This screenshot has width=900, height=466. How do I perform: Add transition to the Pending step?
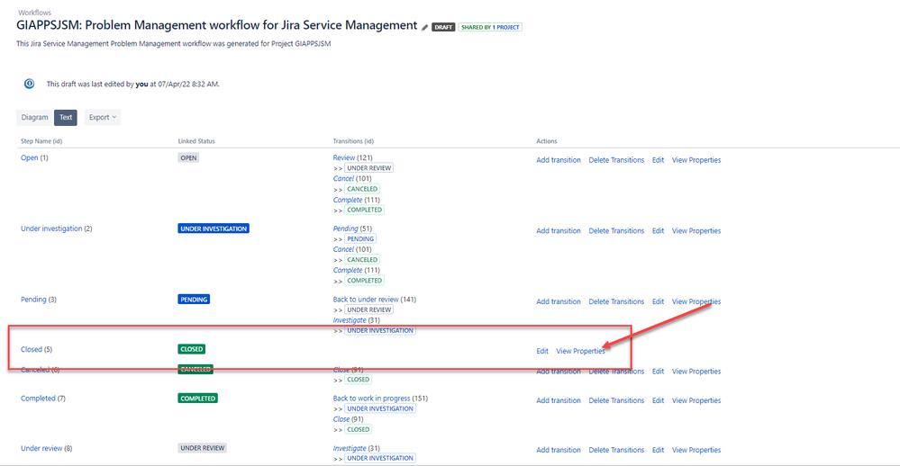pos(559,301)
